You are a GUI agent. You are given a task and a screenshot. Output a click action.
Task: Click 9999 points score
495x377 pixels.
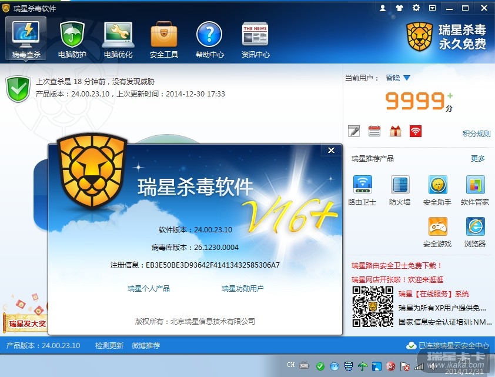[x=414, y=101]
